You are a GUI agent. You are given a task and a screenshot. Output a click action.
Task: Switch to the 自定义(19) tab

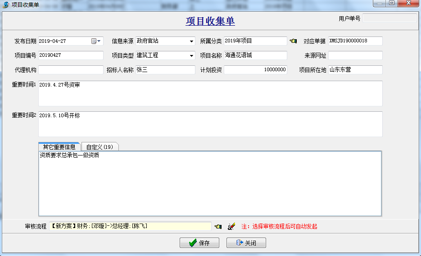100,147
